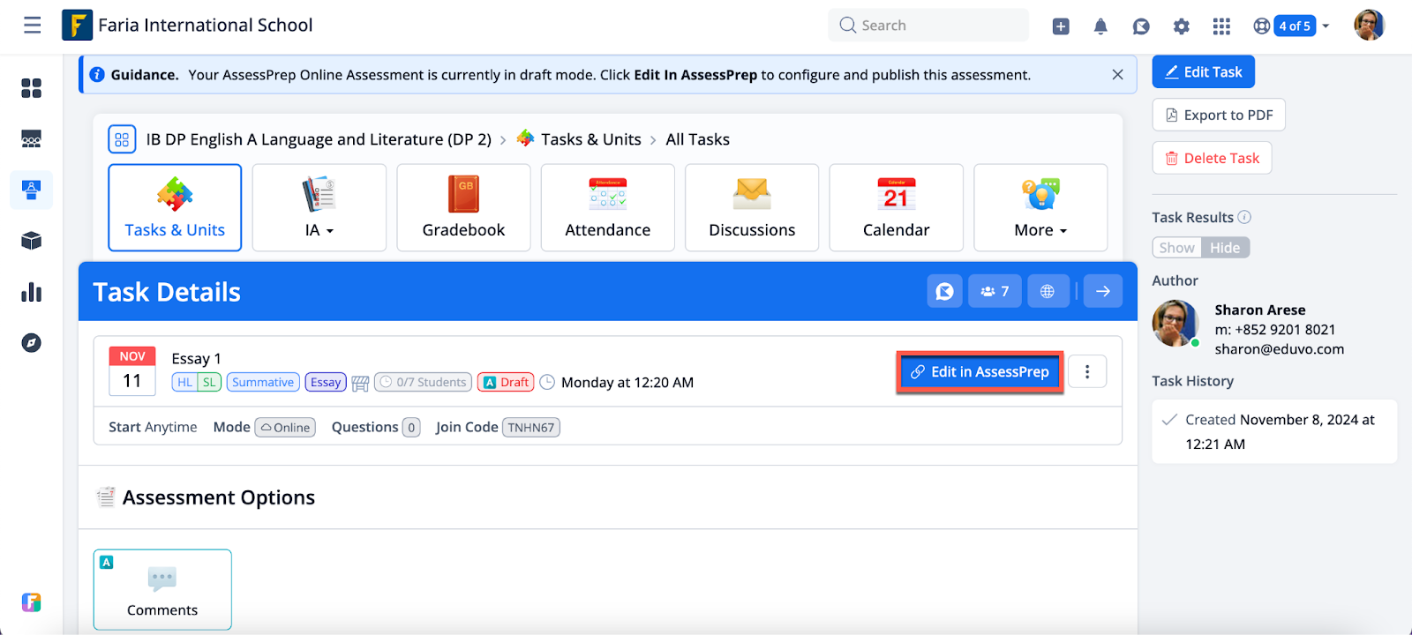Open the Discussions tab
Screen dimensions: 1412x635
tap(752, 207)
